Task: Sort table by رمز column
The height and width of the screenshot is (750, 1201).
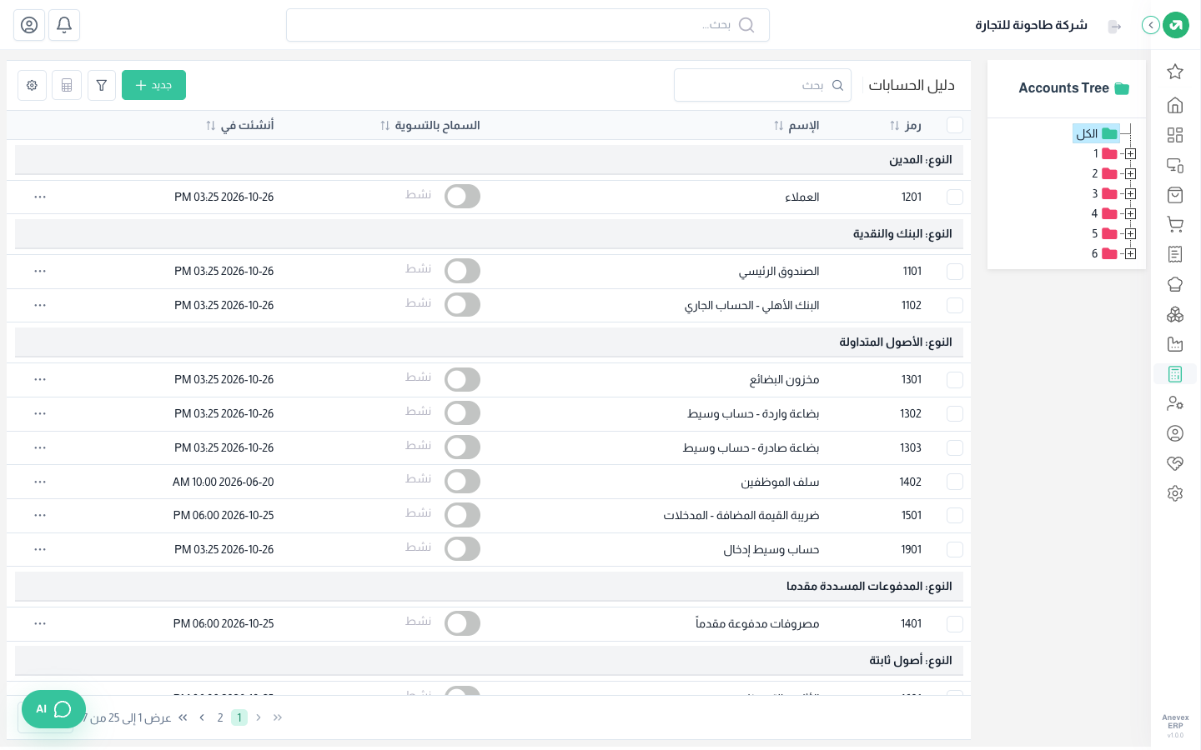Action: [906, 126]
